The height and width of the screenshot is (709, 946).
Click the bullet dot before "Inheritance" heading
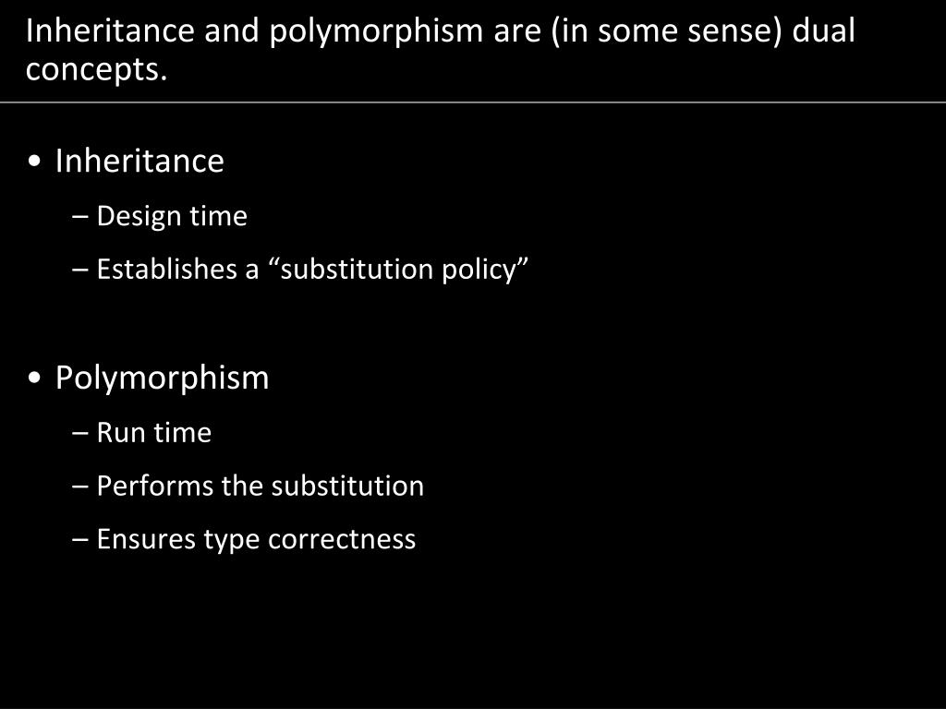point(35,162)
